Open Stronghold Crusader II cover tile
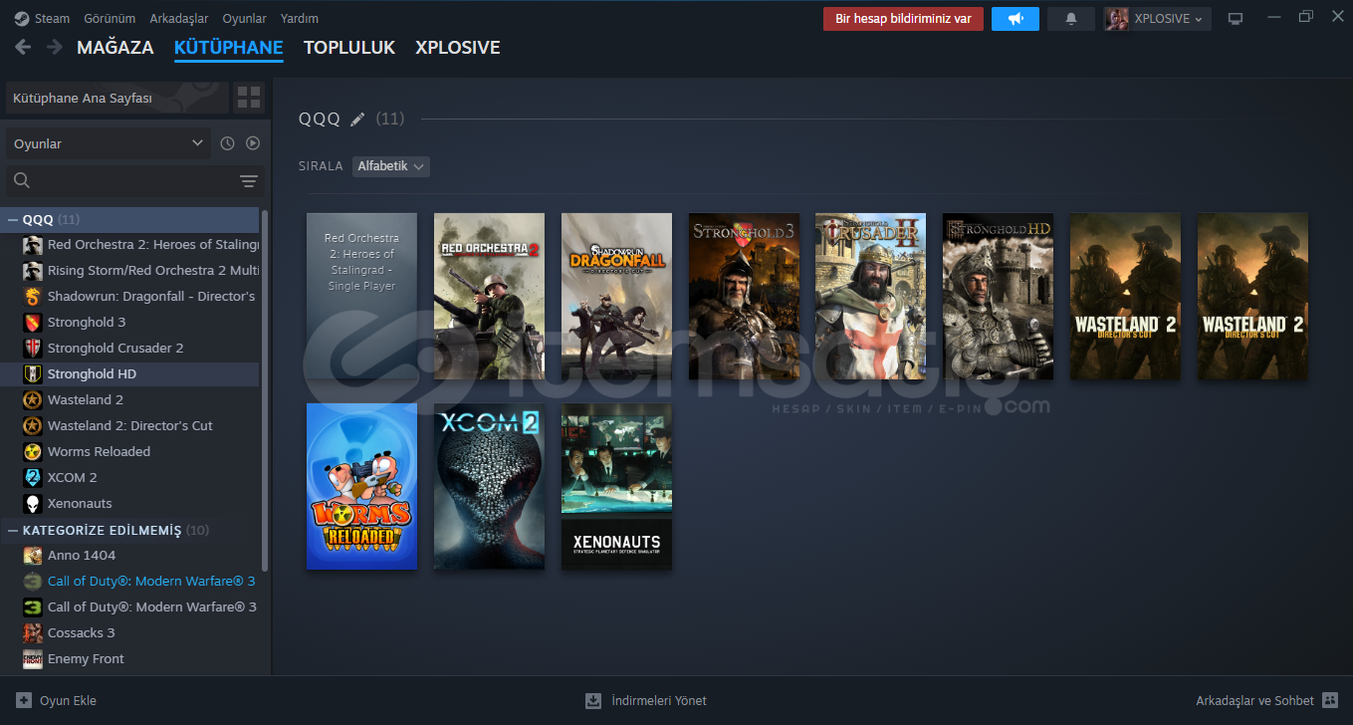Image resolution: width=1353 pixels, height=725 pixels. (870, 296)
